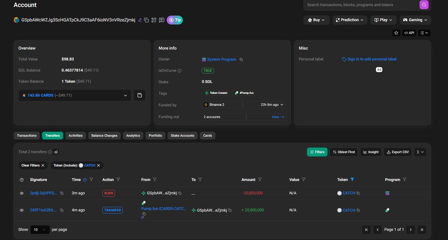Image resolution: width=448 pixels, height=240 pixels.
Task: Switch to the Transactions tab
Action: [x=27, y=135]
